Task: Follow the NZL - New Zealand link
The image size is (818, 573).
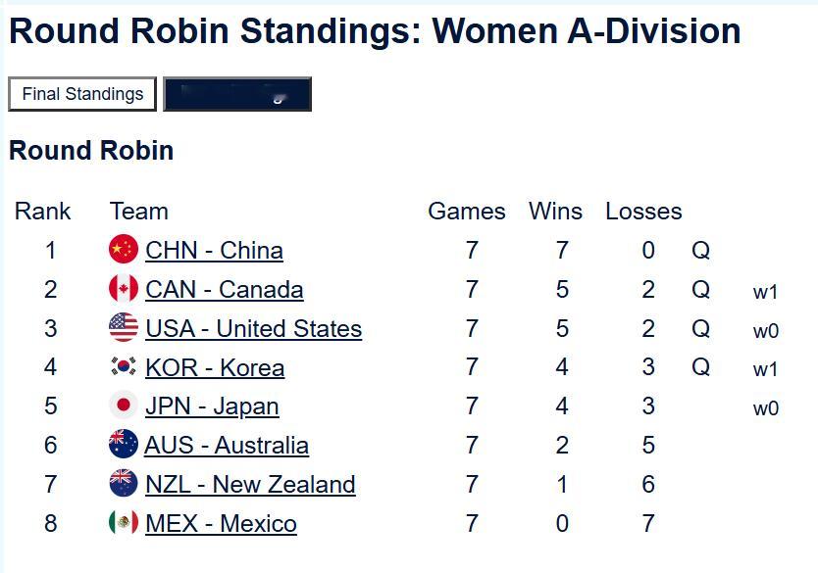Action: (250, 485)
